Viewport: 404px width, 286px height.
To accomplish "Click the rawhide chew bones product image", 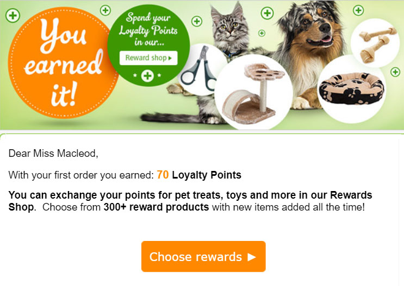I will click(x=375, y=43).
